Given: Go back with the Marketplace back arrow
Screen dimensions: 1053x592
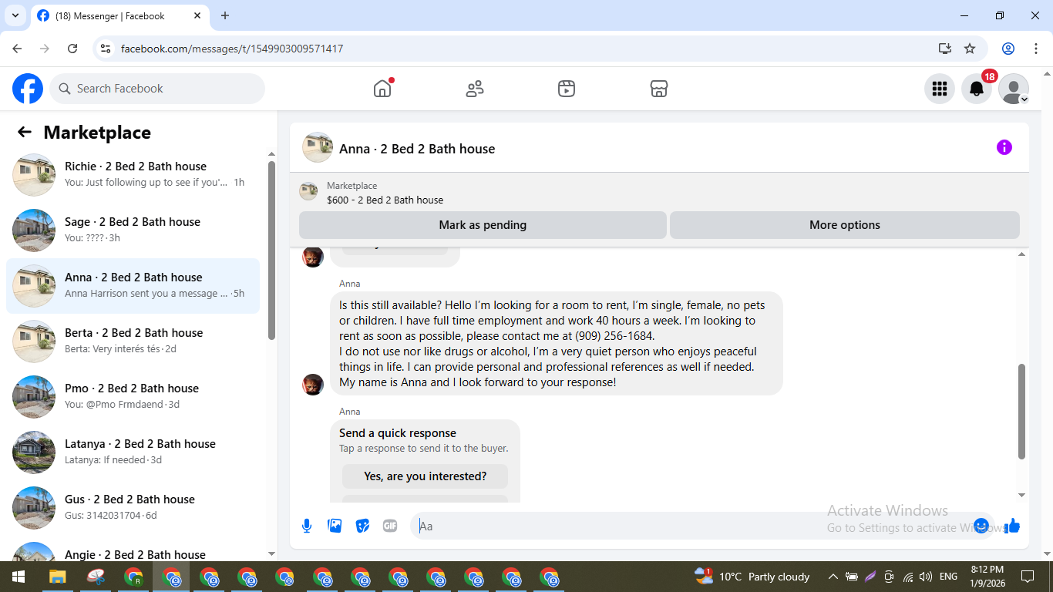Looking at the screenshot, I should coord(25,132).
